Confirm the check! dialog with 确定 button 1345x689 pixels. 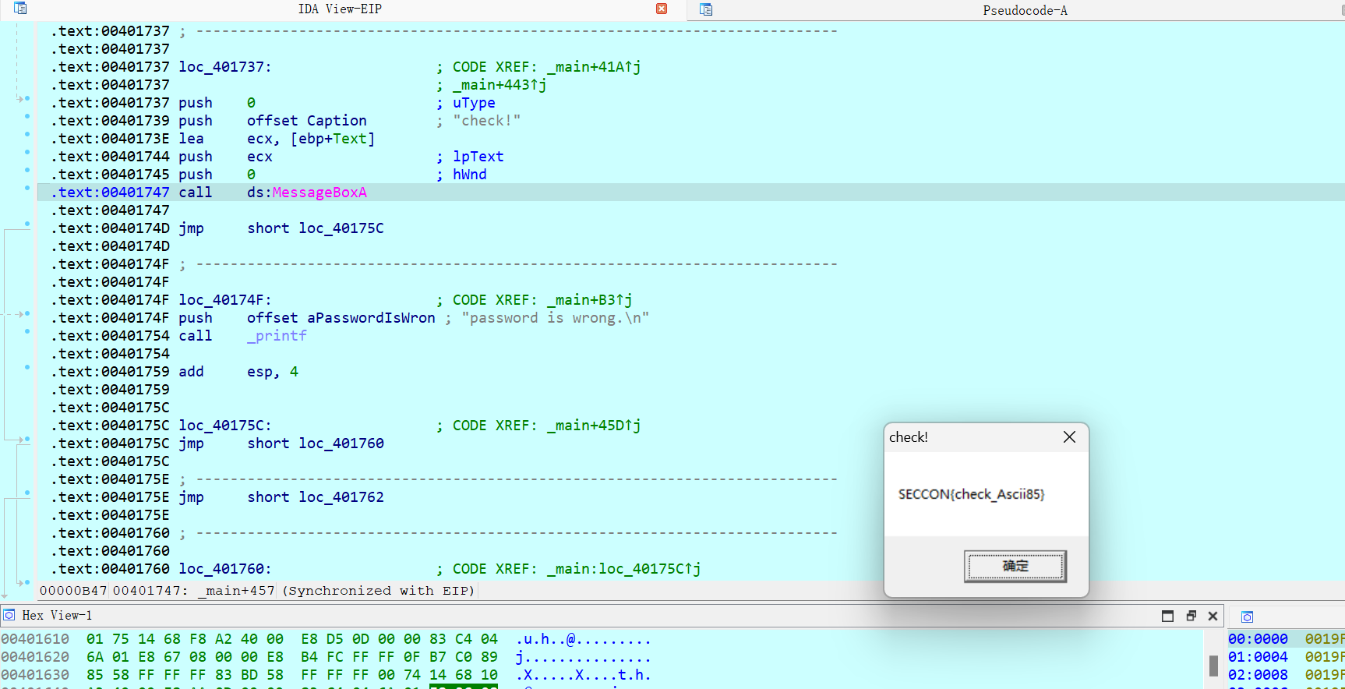pyautogui.click(x=1015, y=566)
